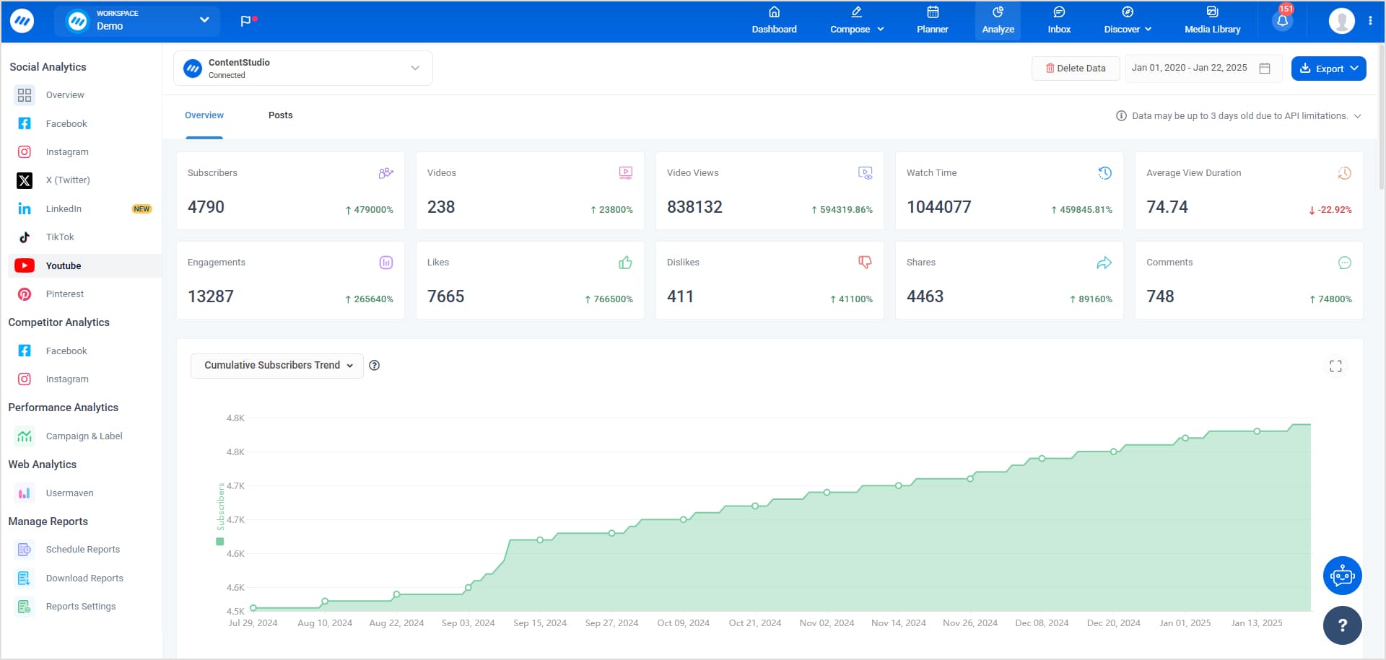Click the chart data point at Sep 15, 2024
Viewport: 1386px width, 660px height.
540,540
